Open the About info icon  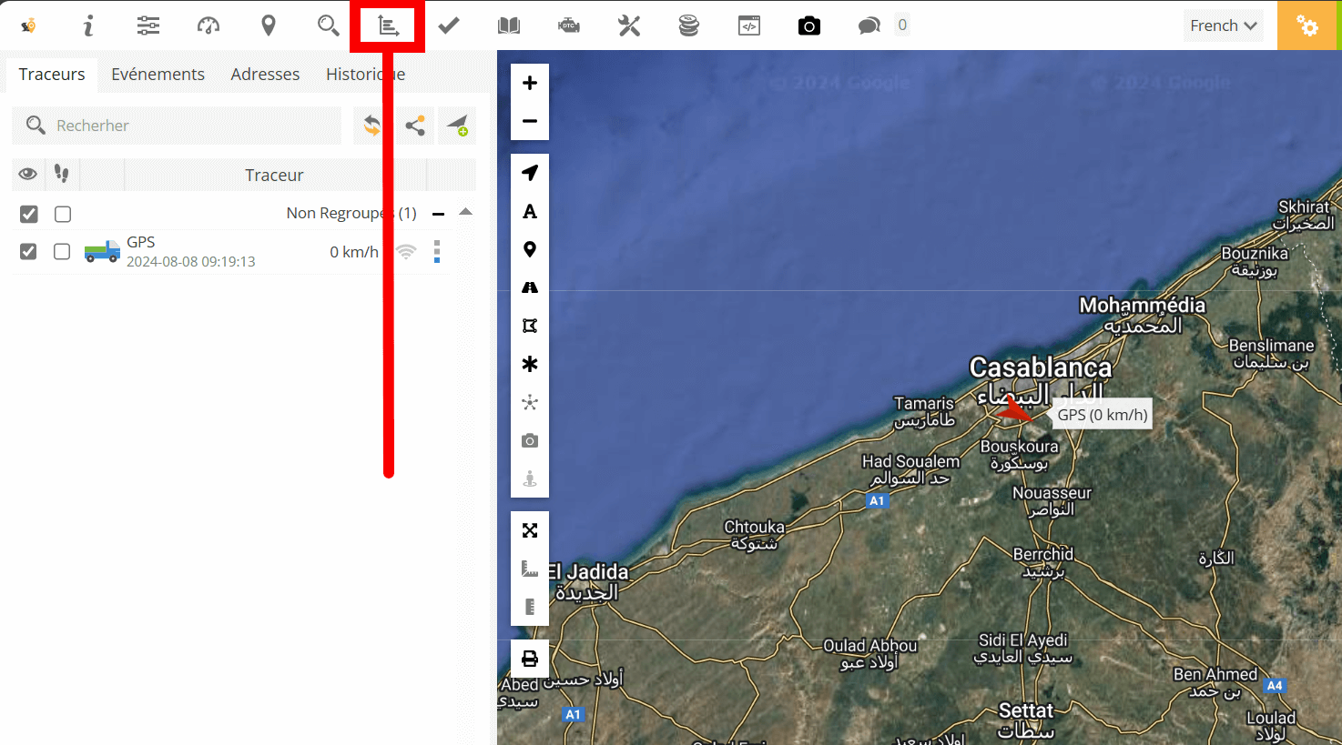(88, 25)
